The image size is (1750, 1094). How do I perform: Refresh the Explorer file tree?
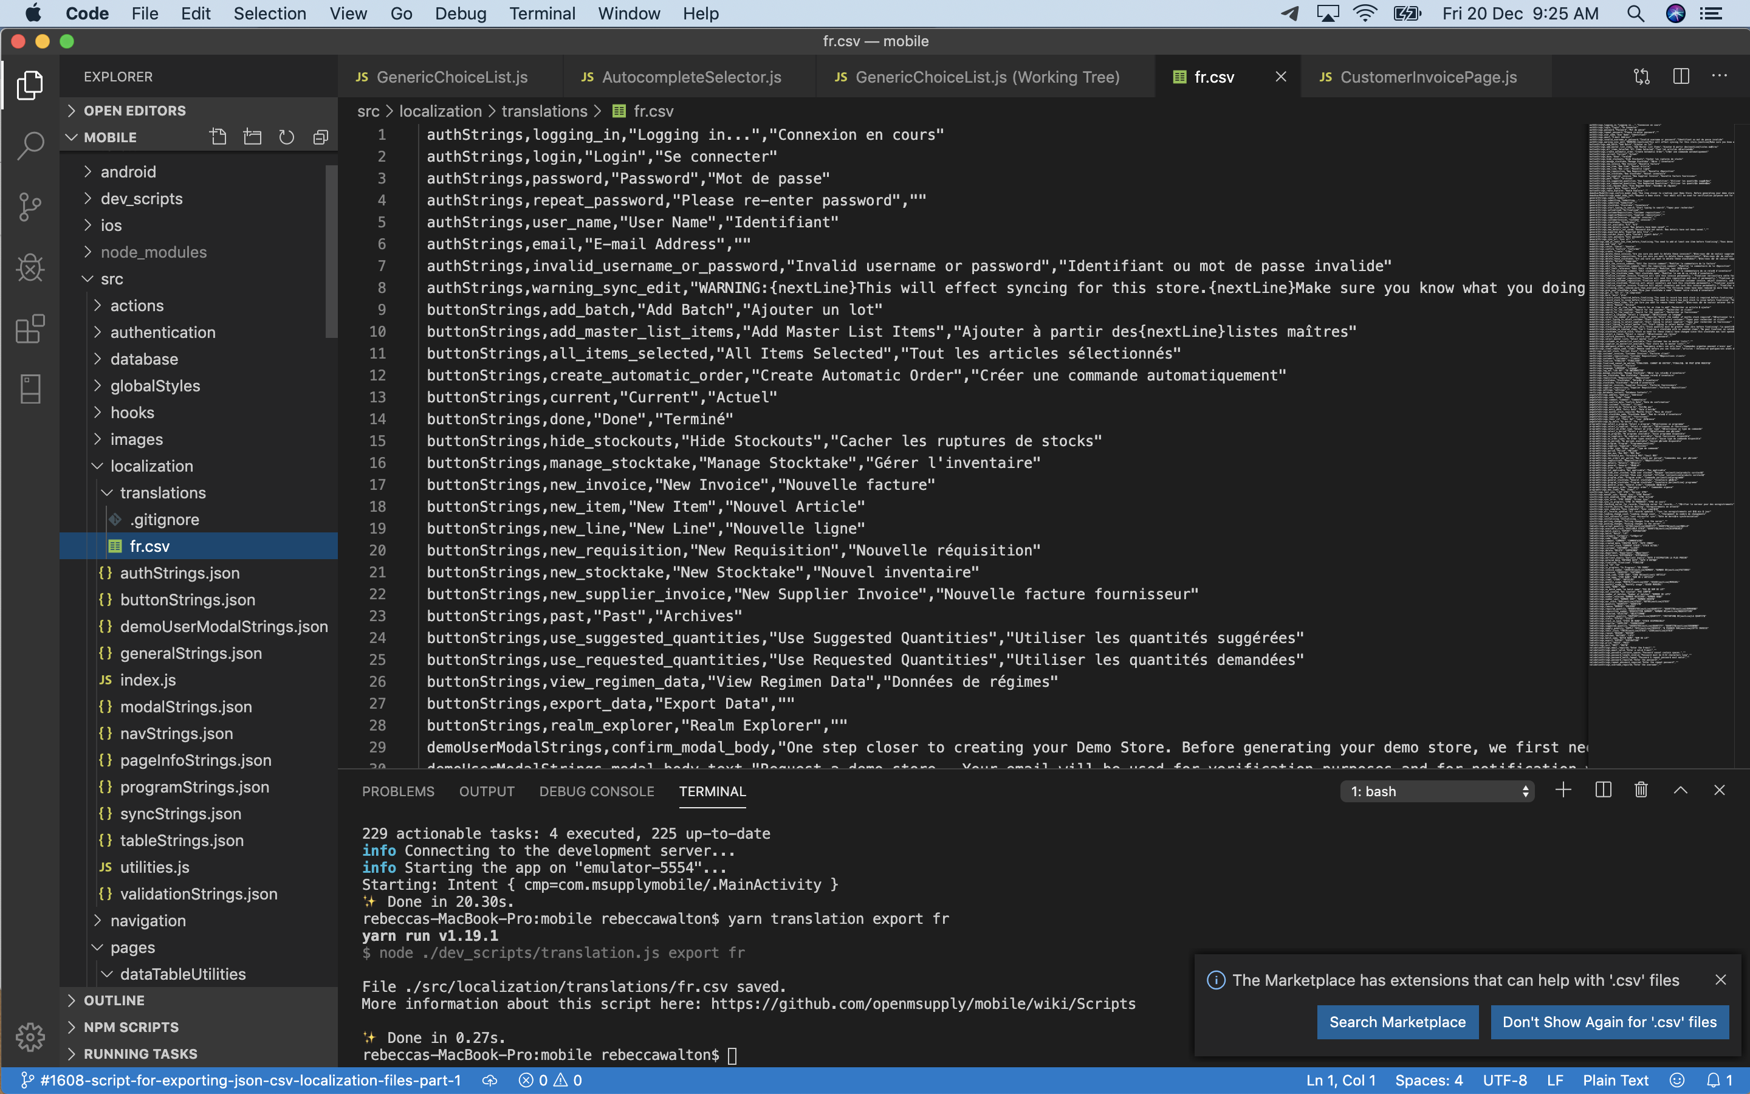click(286, 137)
